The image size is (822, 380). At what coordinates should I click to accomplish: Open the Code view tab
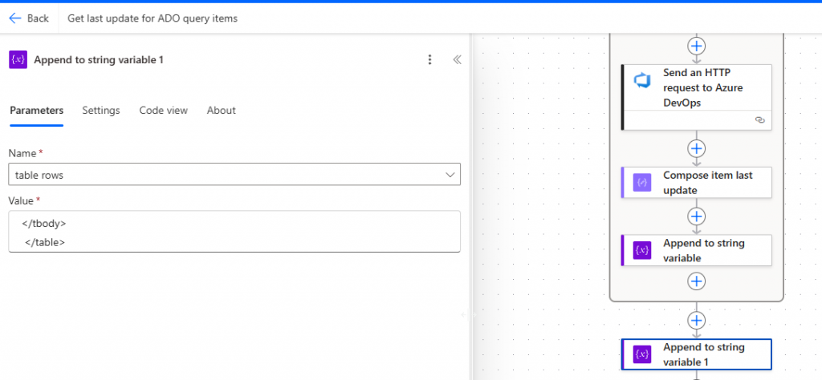click(163, 111)
